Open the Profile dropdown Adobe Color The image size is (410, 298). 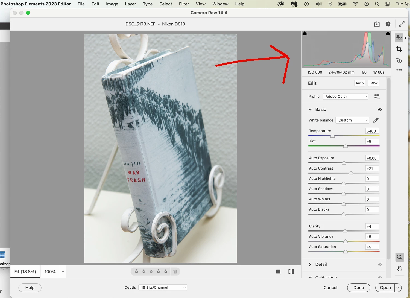[x=345, y=97]
